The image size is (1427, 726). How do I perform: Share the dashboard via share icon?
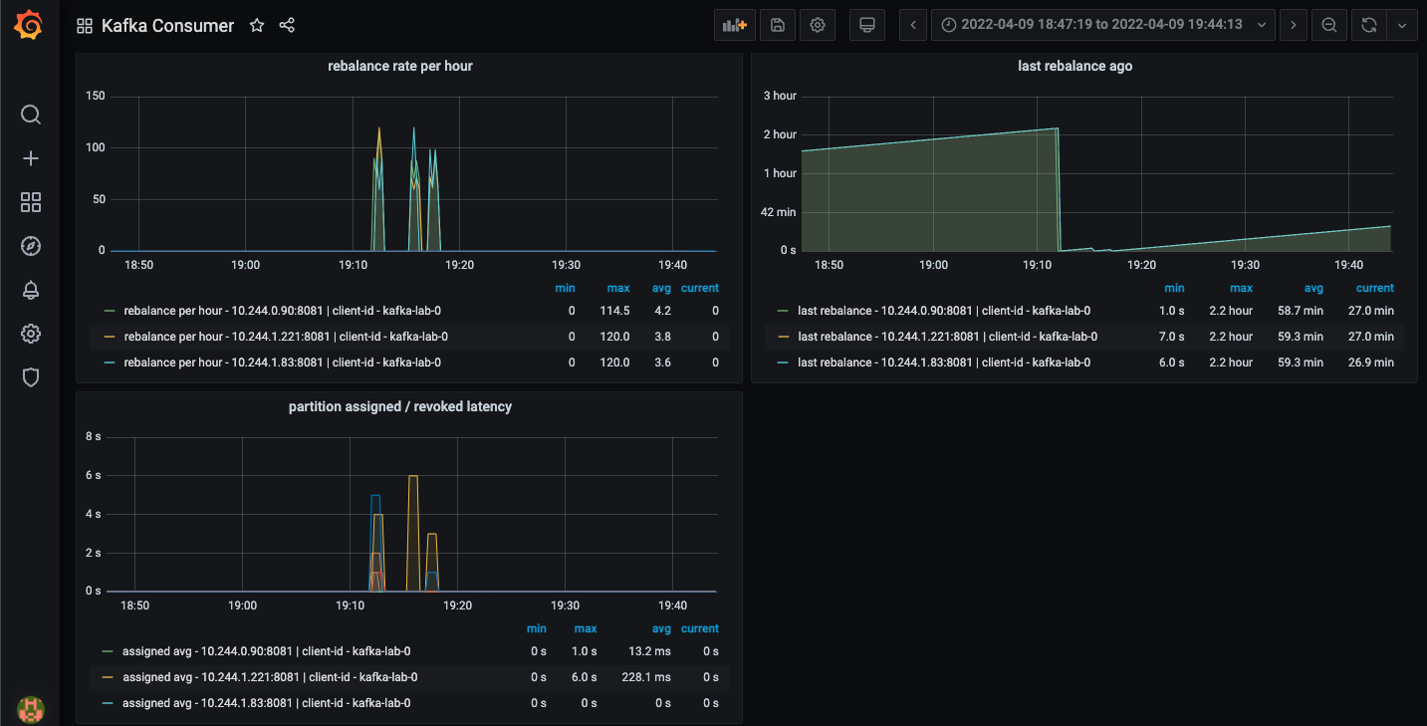(287, 26)
